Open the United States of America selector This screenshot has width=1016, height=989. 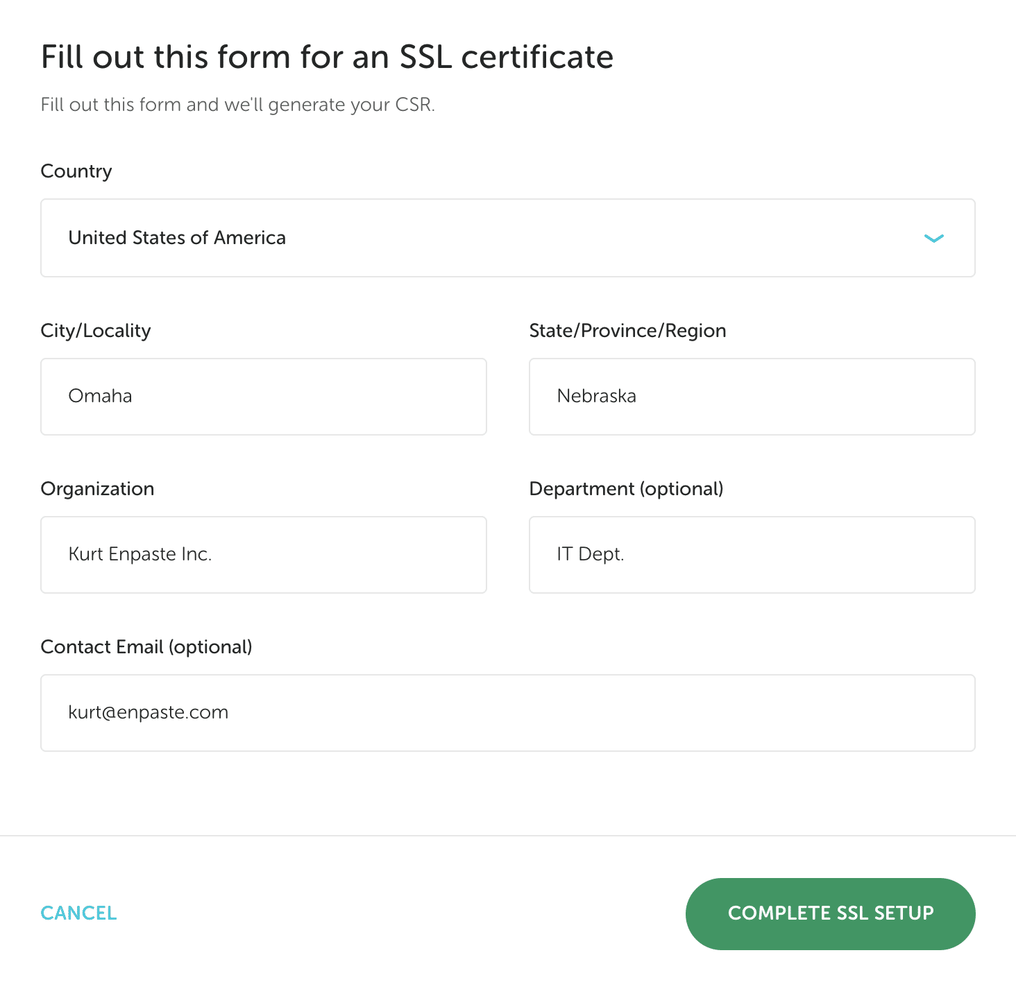click(x=507, y=238)
